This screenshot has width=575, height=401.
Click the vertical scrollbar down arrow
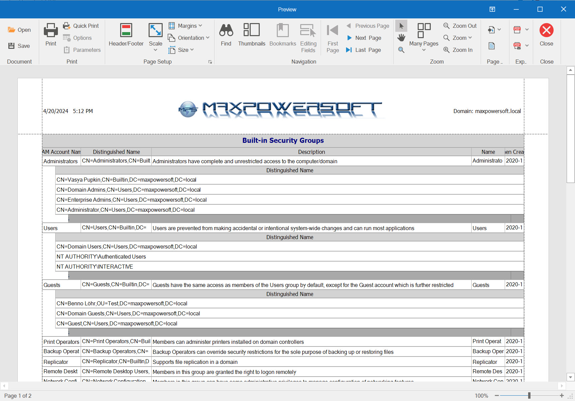pyautogui.click(x=571, y=377)
